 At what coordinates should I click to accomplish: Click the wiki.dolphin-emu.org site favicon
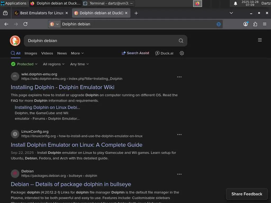(x=15, y=76)
